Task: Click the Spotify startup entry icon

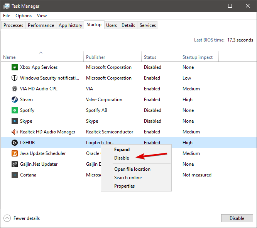Action: coord(14,110)
